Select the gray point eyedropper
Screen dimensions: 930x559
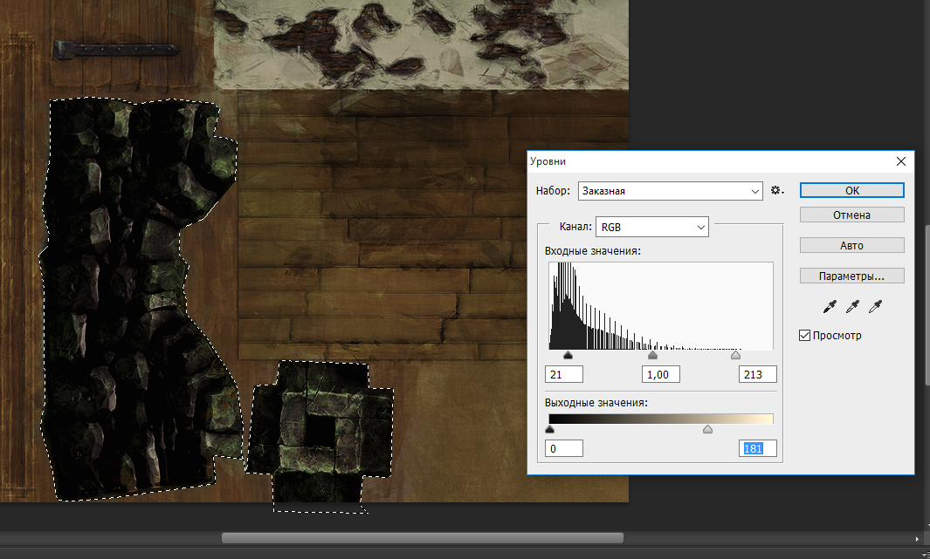[x=852, y=306]
